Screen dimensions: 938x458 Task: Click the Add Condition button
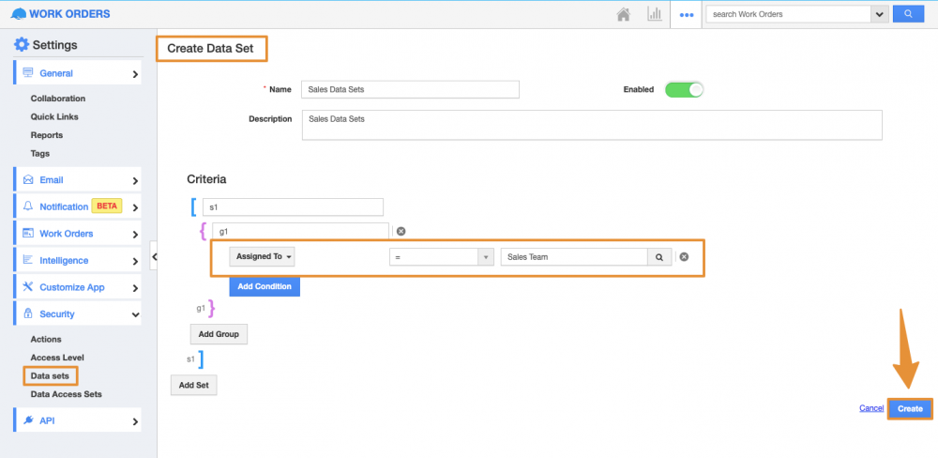click(265, 286)
